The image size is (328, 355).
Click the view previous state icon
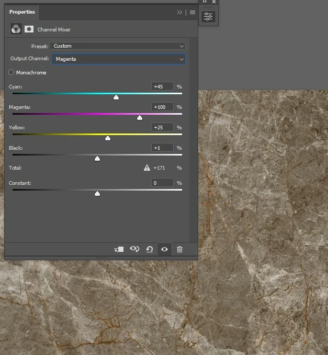pyautogui.click(x=134, y=249)
